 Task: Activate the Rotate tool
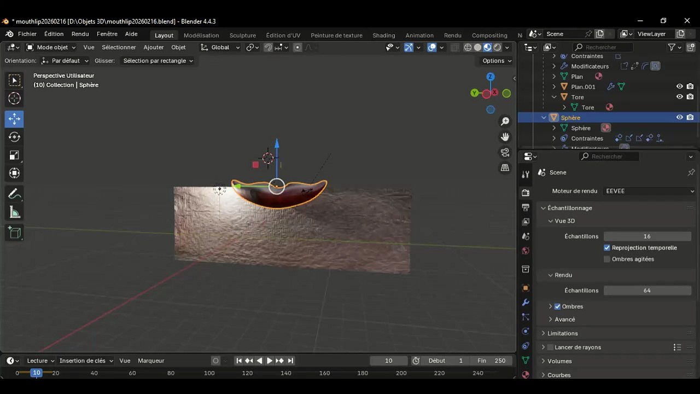click(x=15, y=137)
